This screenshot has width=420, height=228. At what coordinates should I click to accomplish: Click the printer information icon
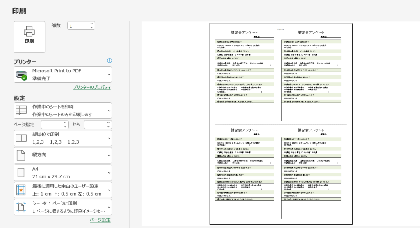coord(110,61)
